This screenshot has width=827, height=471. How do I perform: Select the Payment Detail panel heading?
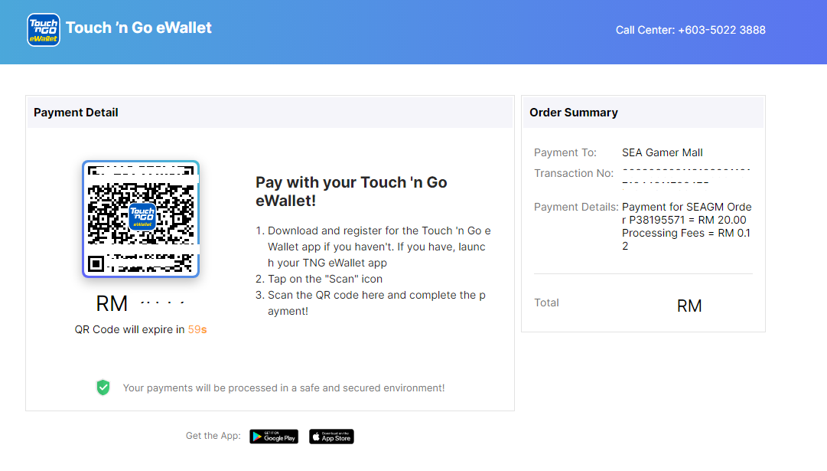pos(76,113)
